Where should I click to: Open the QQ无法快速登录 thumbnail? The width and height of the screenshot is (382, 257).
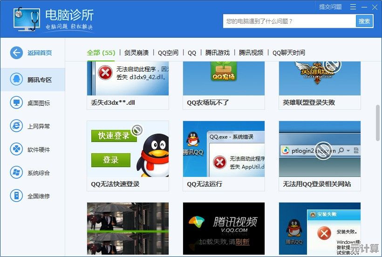[x=128, y=149]
